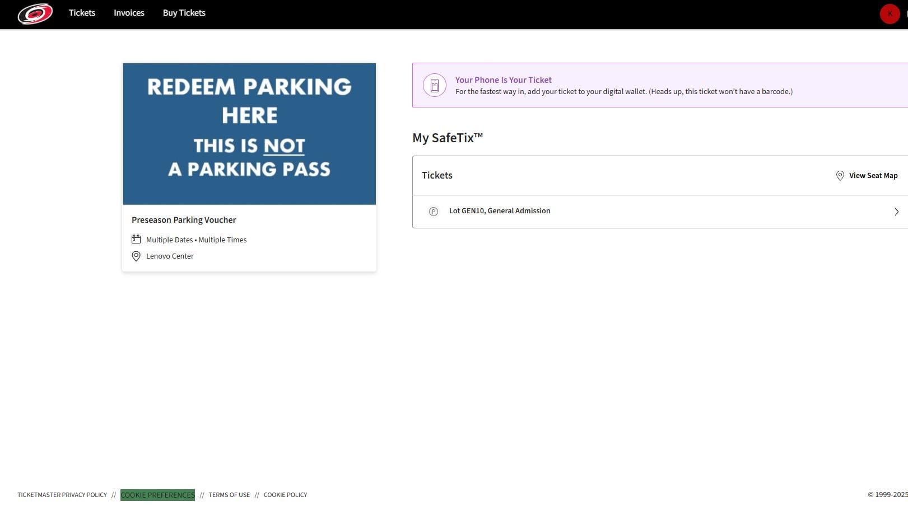This screenshot has height=506, width=908.
Task: Open the user account avatar
Action: 889,13
